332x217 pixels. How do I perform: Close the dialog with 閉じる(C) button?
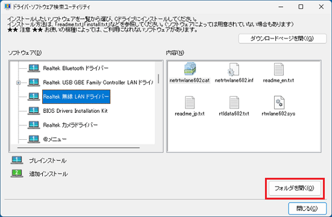(x=307, y=209)
